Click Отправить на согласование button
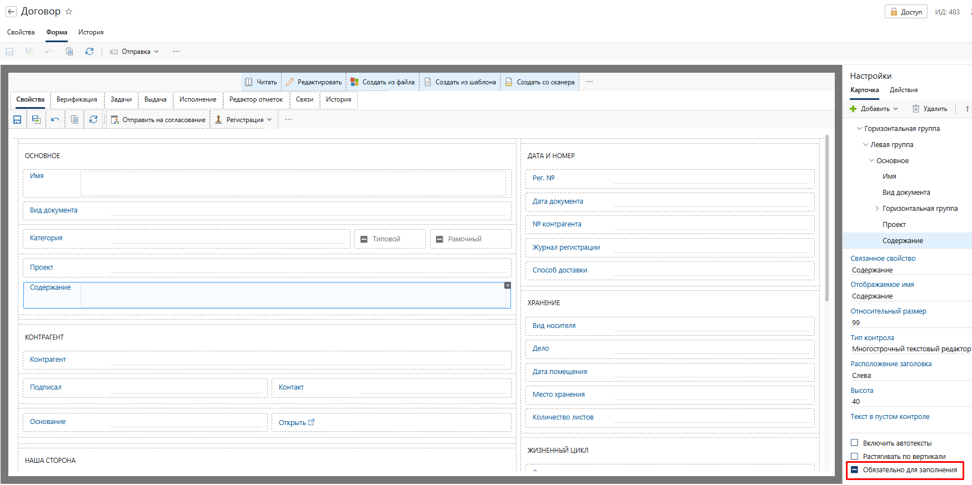The image size is (972, 485). coord(158,120)
